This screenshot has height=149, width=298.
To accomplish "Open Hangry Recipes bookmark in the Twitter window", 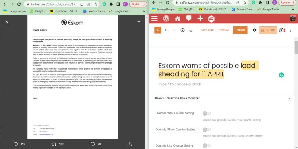I will pos(15,11).
